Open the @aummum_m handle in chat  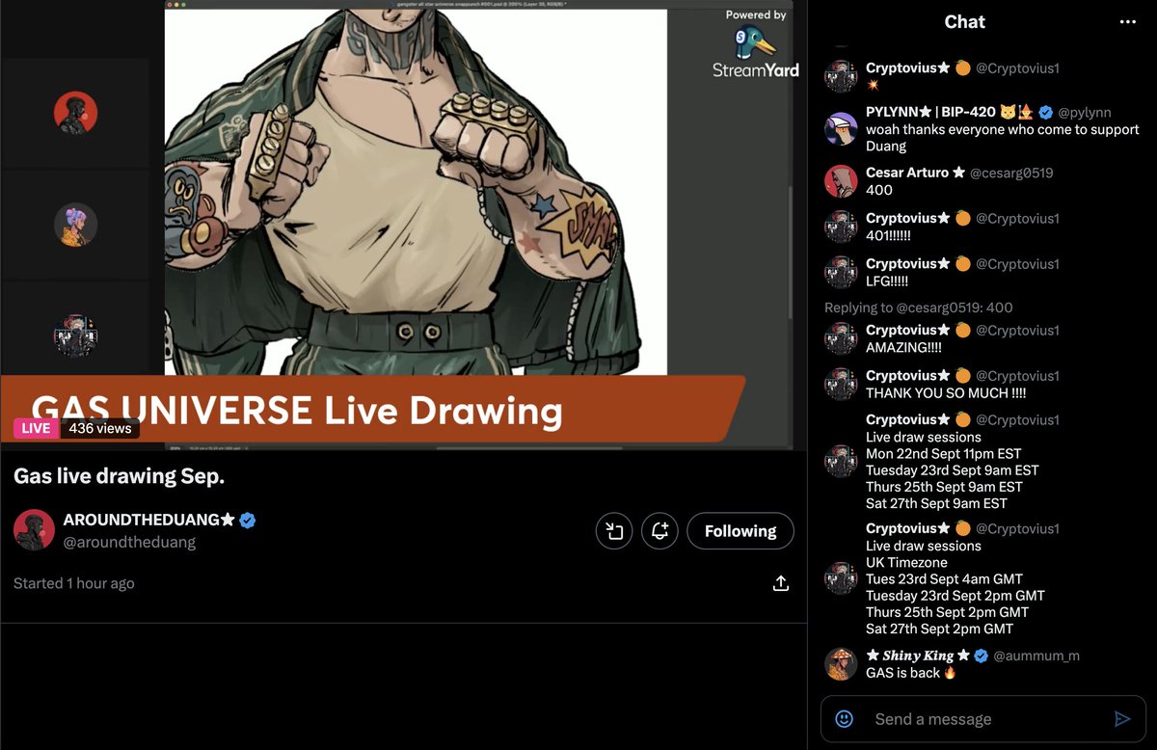click(1036, 656)
